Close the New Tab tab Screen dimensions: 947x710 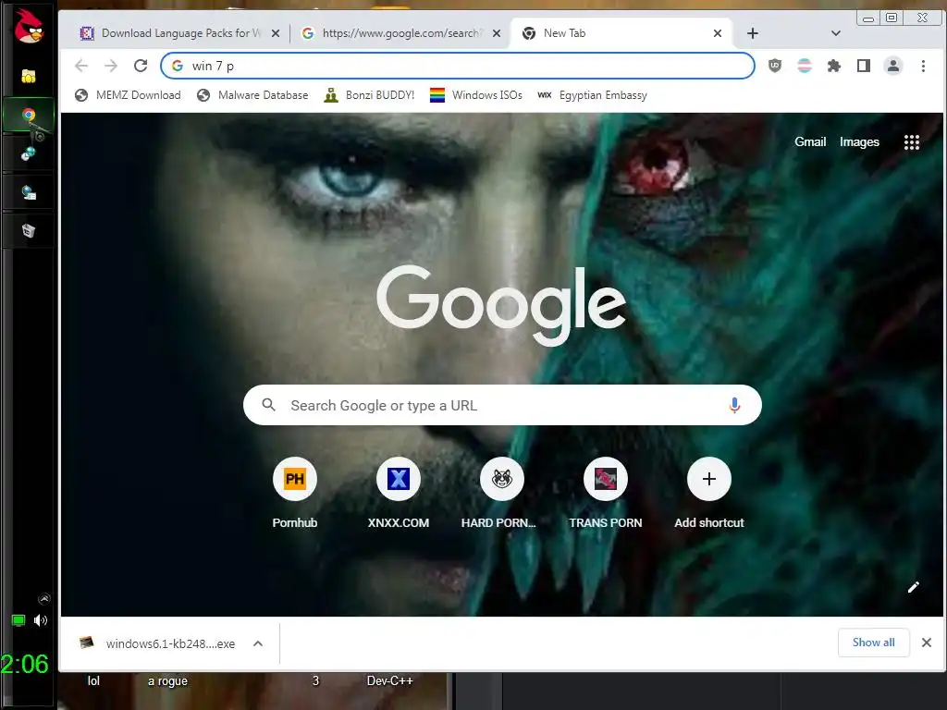pos(718,33)
